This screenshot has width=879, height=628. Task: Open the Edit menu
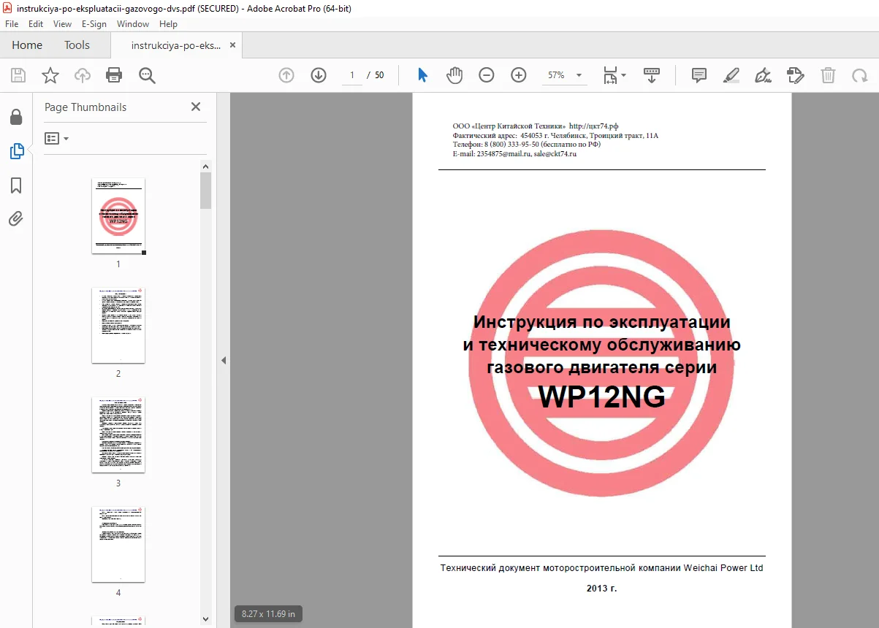36,24
